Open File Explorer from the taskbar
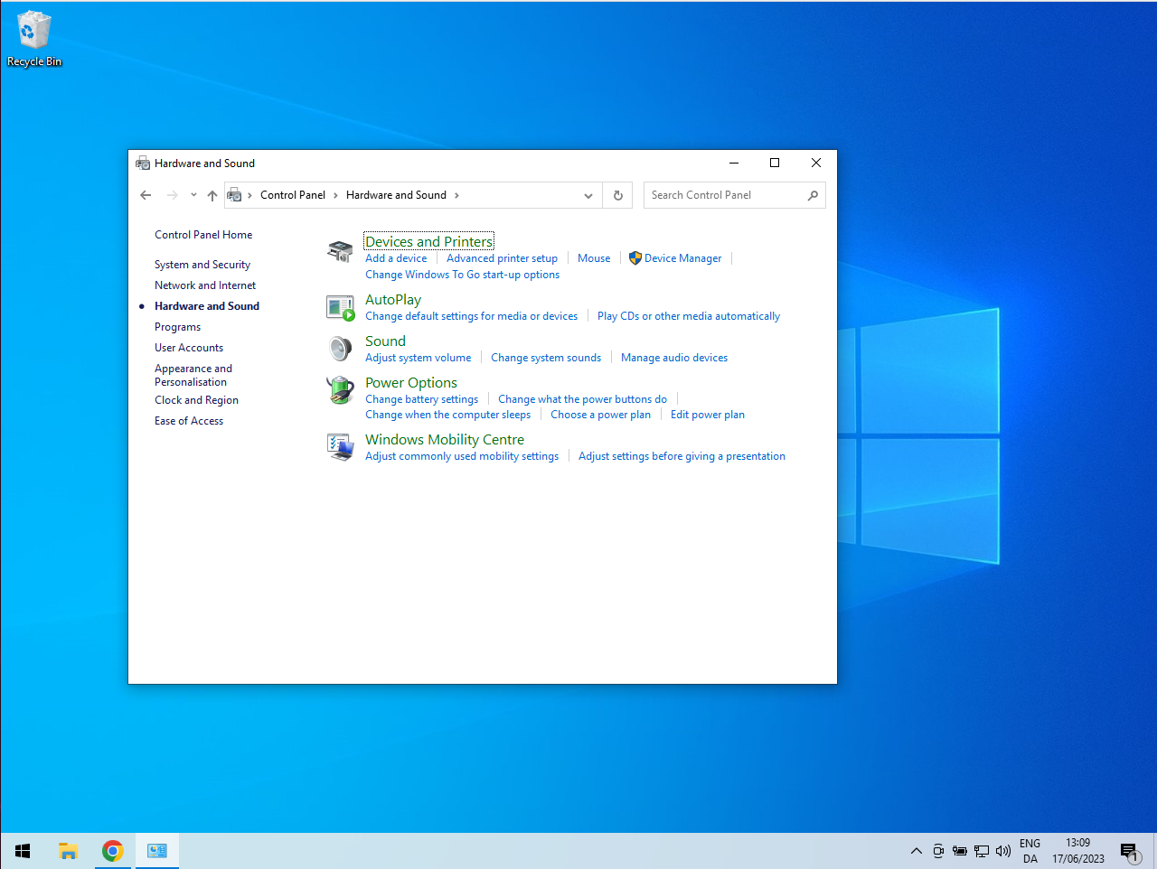 pyautogui.click(x=68, y=851)
